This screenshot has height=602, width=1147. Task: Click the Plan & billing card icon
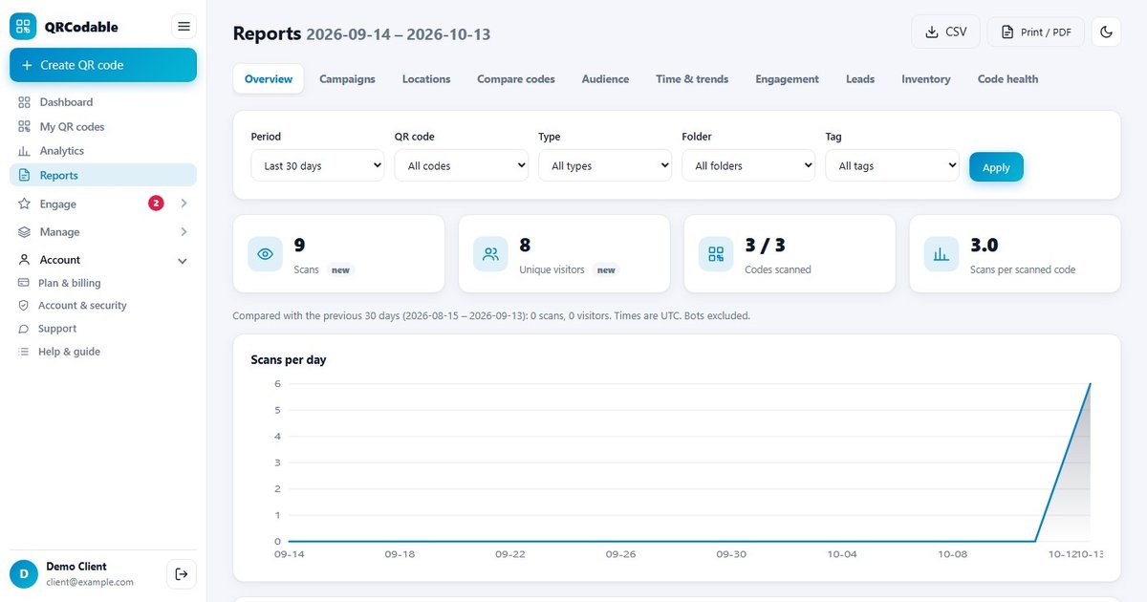24,283
